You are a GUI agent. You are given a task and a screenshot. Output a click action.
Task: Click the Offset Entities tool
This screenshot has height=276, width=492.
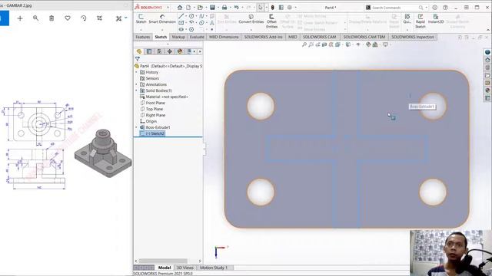pos(271,21)
